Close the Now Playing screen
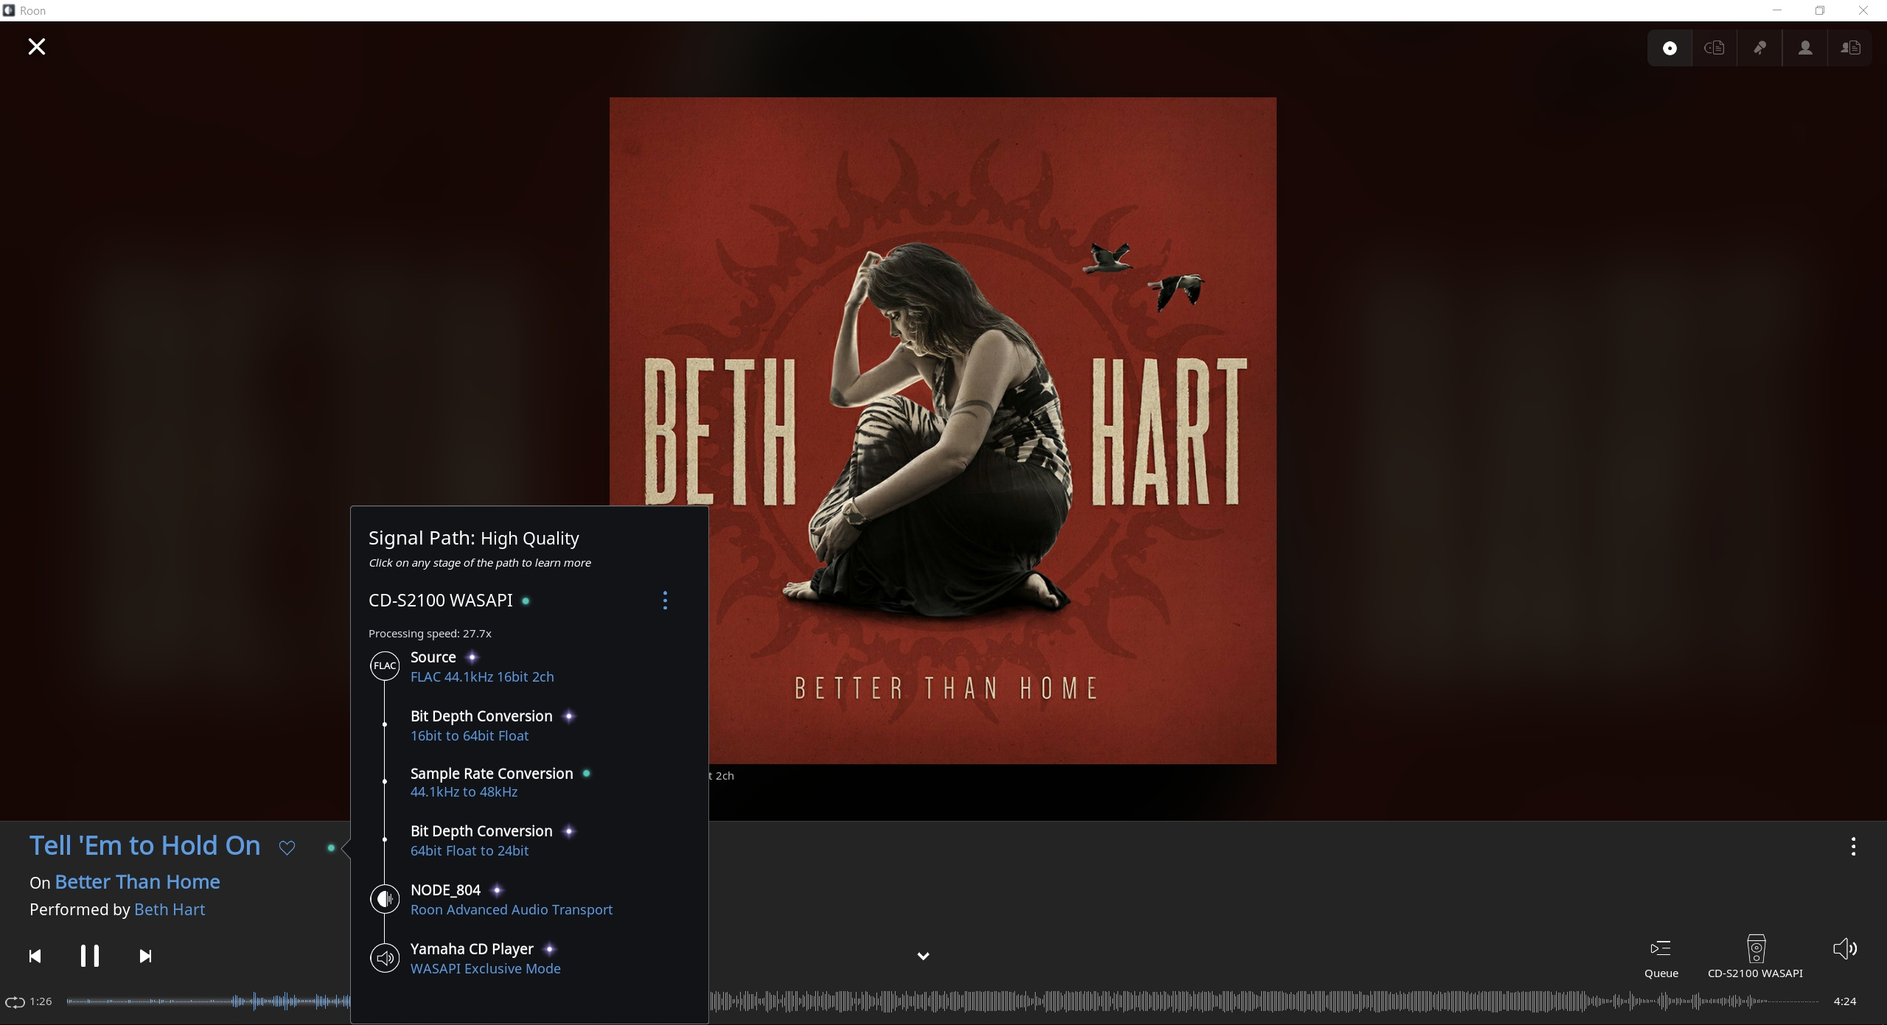 click(36, 46)
